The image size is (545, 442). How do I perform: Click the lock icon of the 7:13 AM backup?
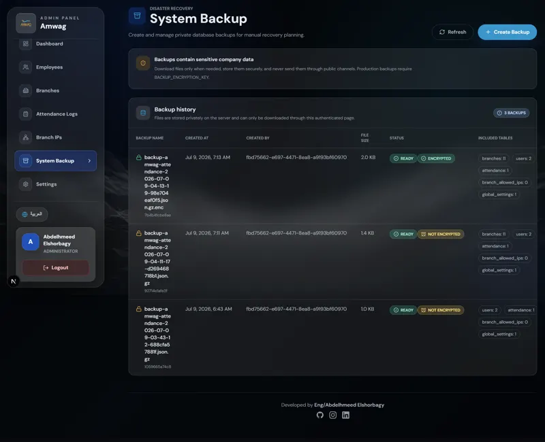pyautogui.click(x=139, y=158)
